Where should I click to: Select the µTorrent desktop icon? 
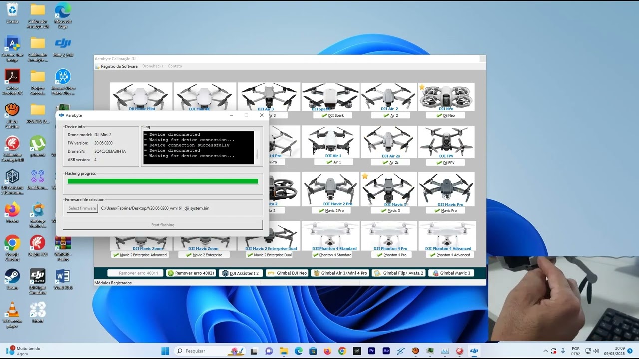[38, 147]
